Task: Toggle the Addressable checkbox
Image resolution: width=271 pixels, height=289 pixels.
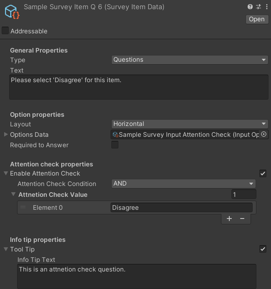Action: click(x=5, y=30)
